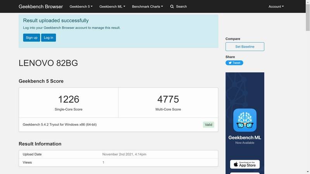The image size is (310, 174).
Task: Click the Geekbench ML app icon in the ad
Action: point(245,120)
